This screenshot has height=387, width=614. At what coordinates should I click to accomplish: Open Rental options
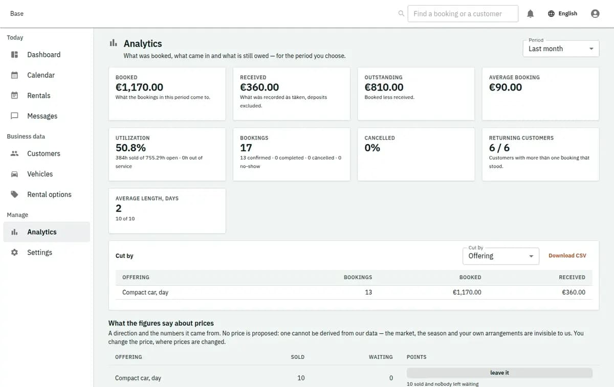tap(47, 194)
